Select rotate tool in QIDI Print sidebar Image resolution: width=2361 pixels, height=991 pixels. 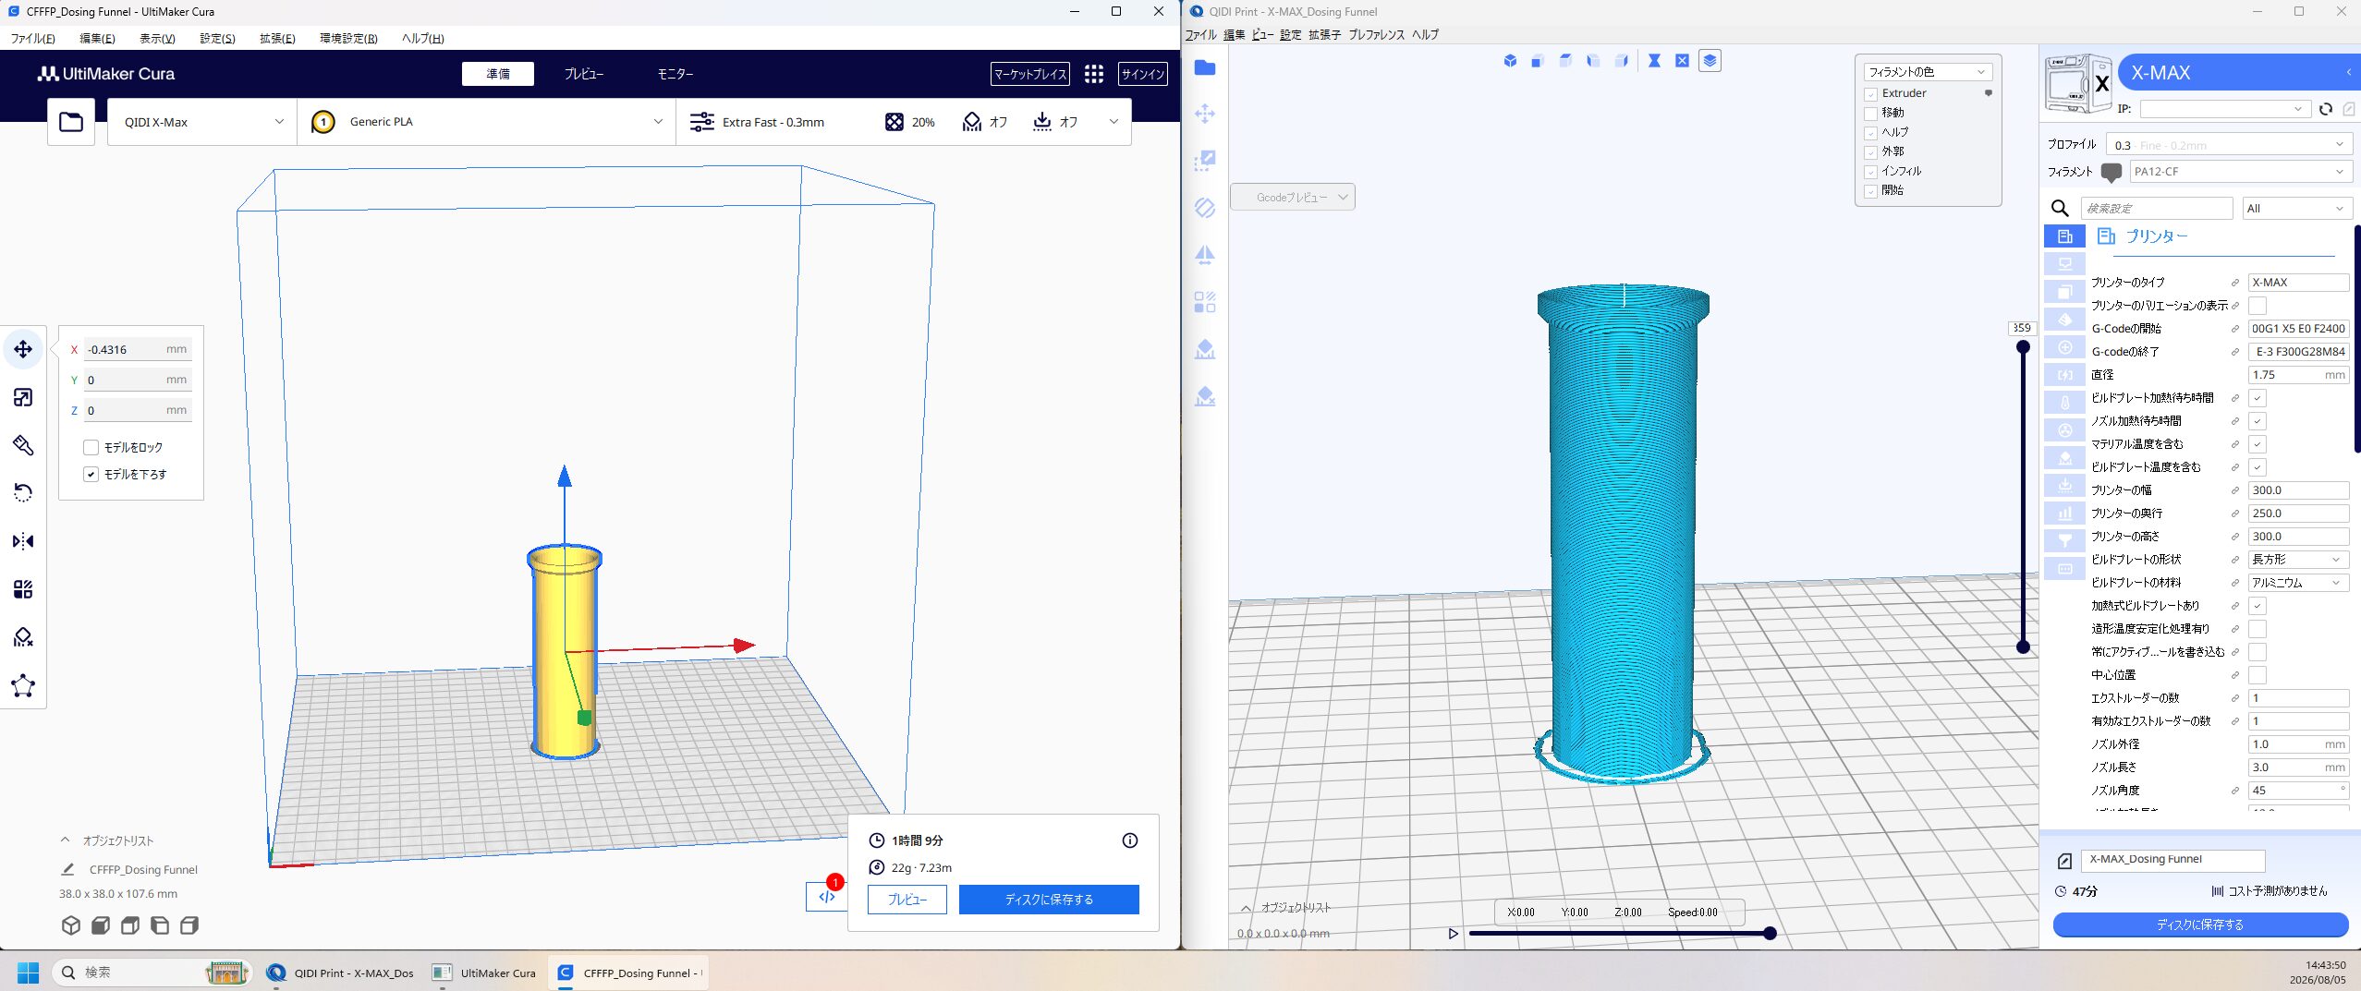(x=1205, y=208)
